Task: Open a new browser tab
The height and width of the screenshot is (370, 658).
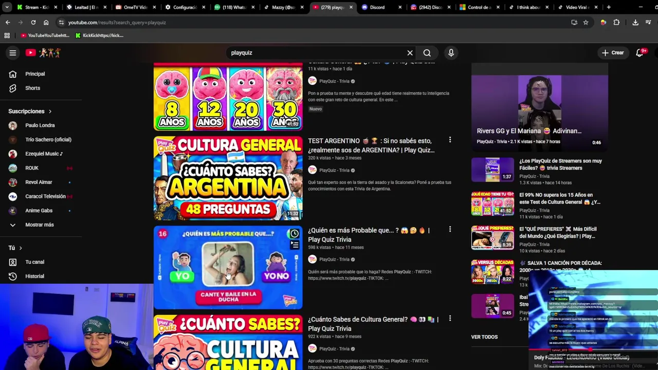Action: [x=609, y=7]
